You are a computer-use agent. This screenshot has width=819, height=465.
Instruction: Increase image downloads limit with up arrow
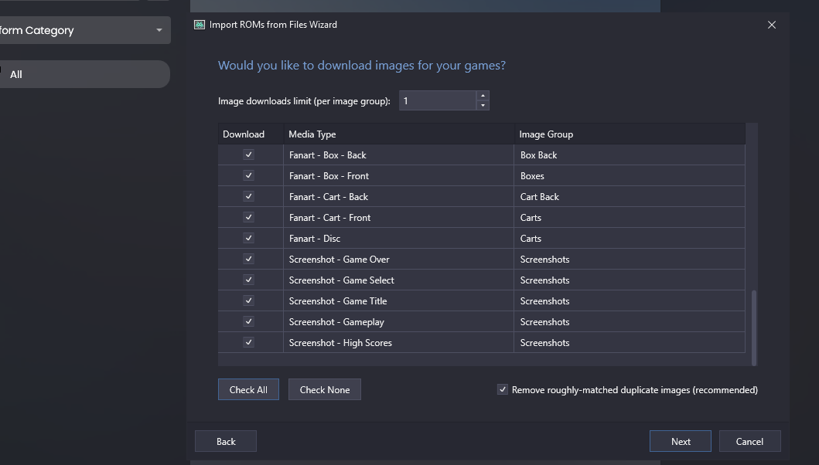point(483,96)
